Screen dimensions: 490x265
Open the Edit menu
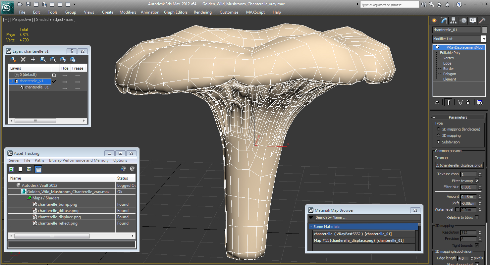pos(36,12)
